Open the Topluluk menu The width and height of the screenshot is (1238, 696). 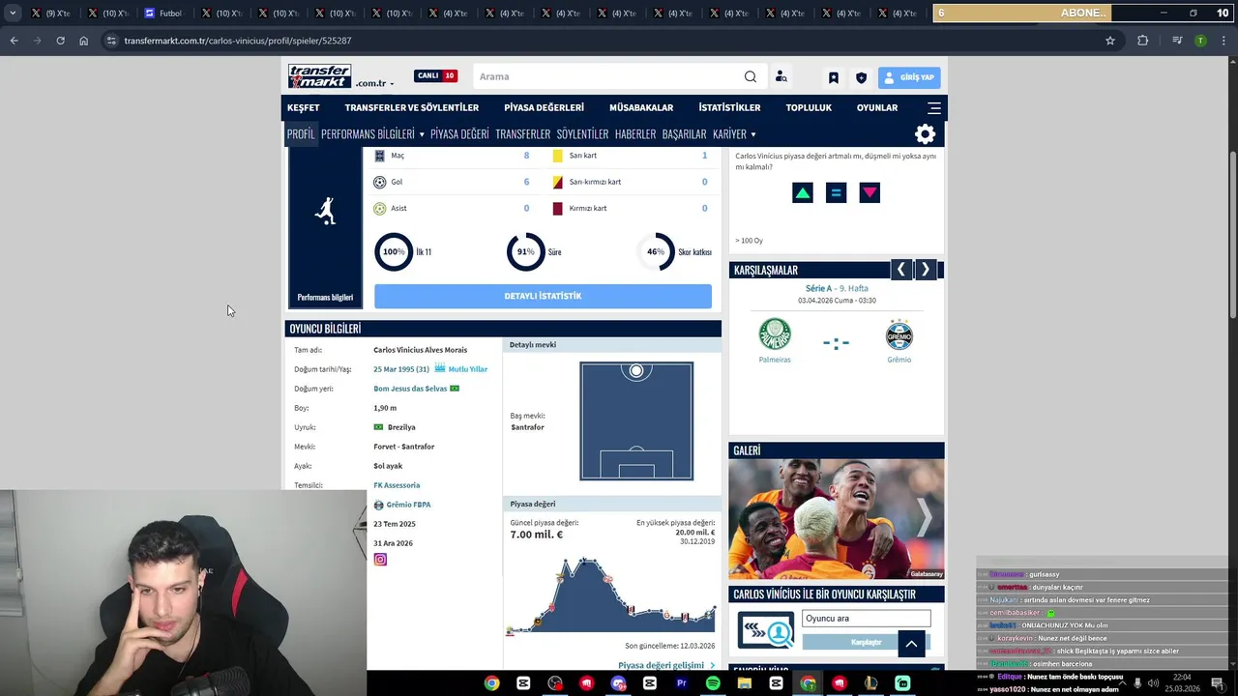point(809,107)
